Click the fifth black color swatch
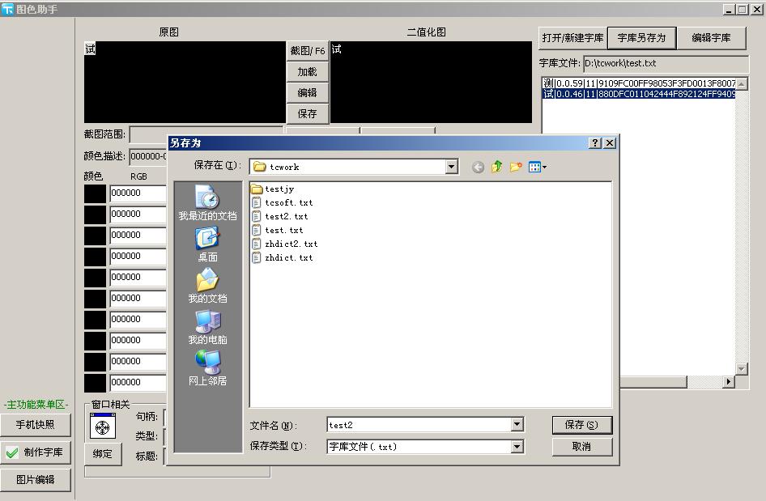The width and height of the screenshot is (766, 501). (x=95, y=278)
